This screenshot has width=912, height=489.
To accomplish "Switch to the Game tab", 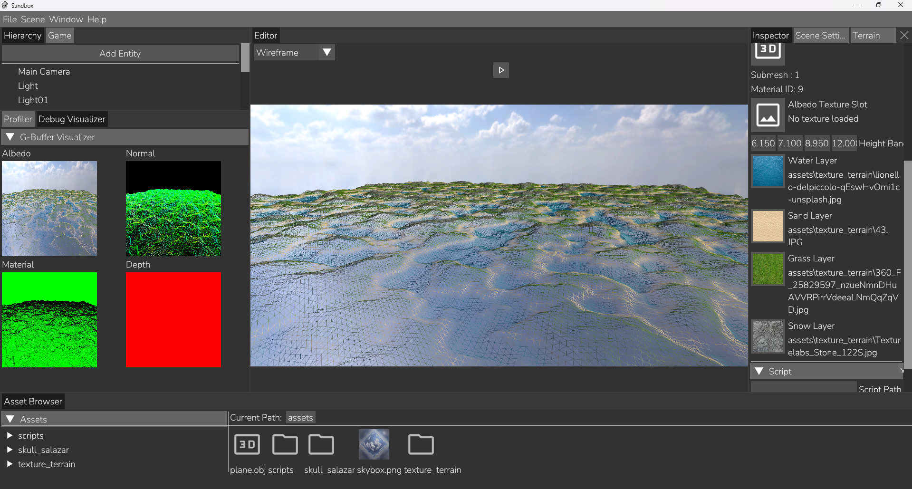I will [60, 36].
